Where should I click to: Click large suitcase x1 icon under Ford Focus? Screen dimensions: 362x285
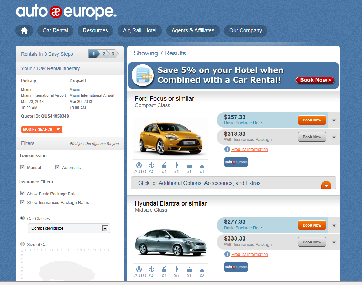tap(189, 166)
